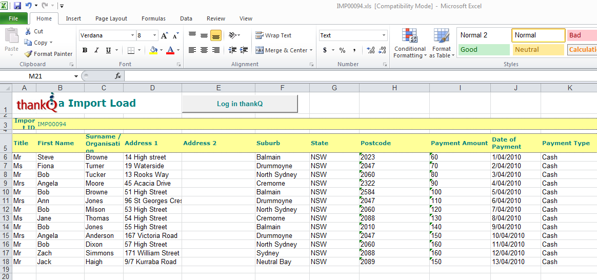Click the Log in thankQ button
The height and width of the screenshot is (280, 597).
[240, 104]
